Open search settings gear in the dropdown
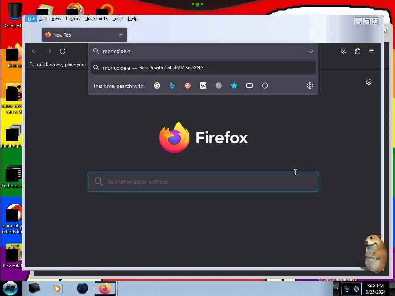The height and width of the screenshot is (296, 395). pyautogui.click(x=310, y=86)
